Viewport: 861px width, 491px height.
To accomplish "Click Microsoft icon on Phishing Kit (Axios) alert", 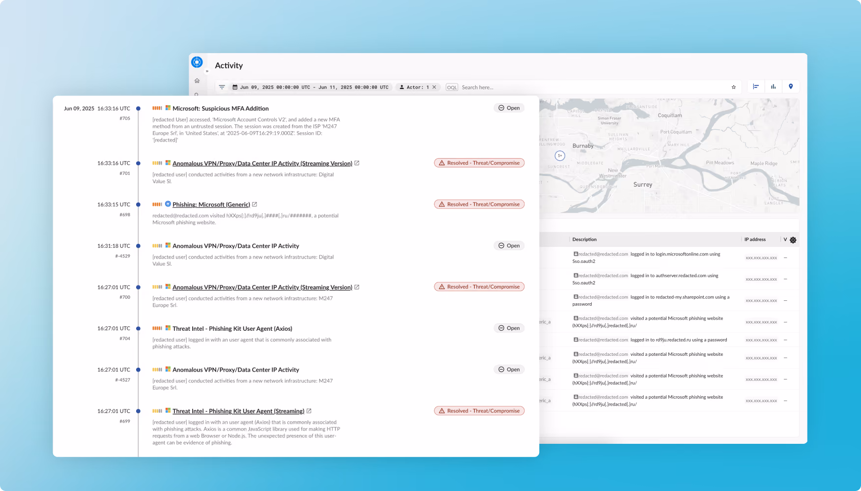I will tap(168, 328).
